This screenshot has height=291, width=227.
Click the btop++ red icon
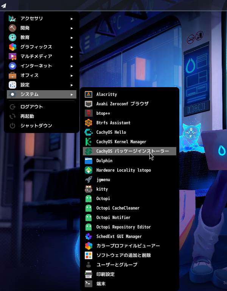[89, 113]
